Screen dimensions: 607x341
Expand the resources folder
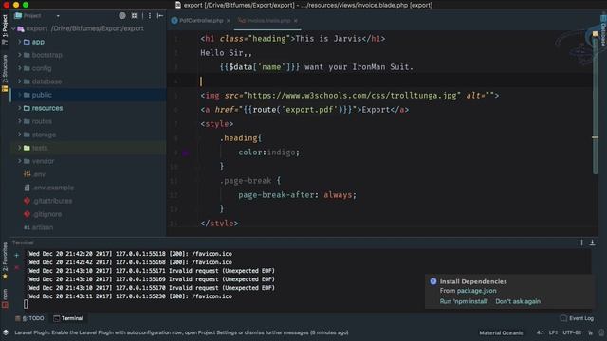[19, 108]
